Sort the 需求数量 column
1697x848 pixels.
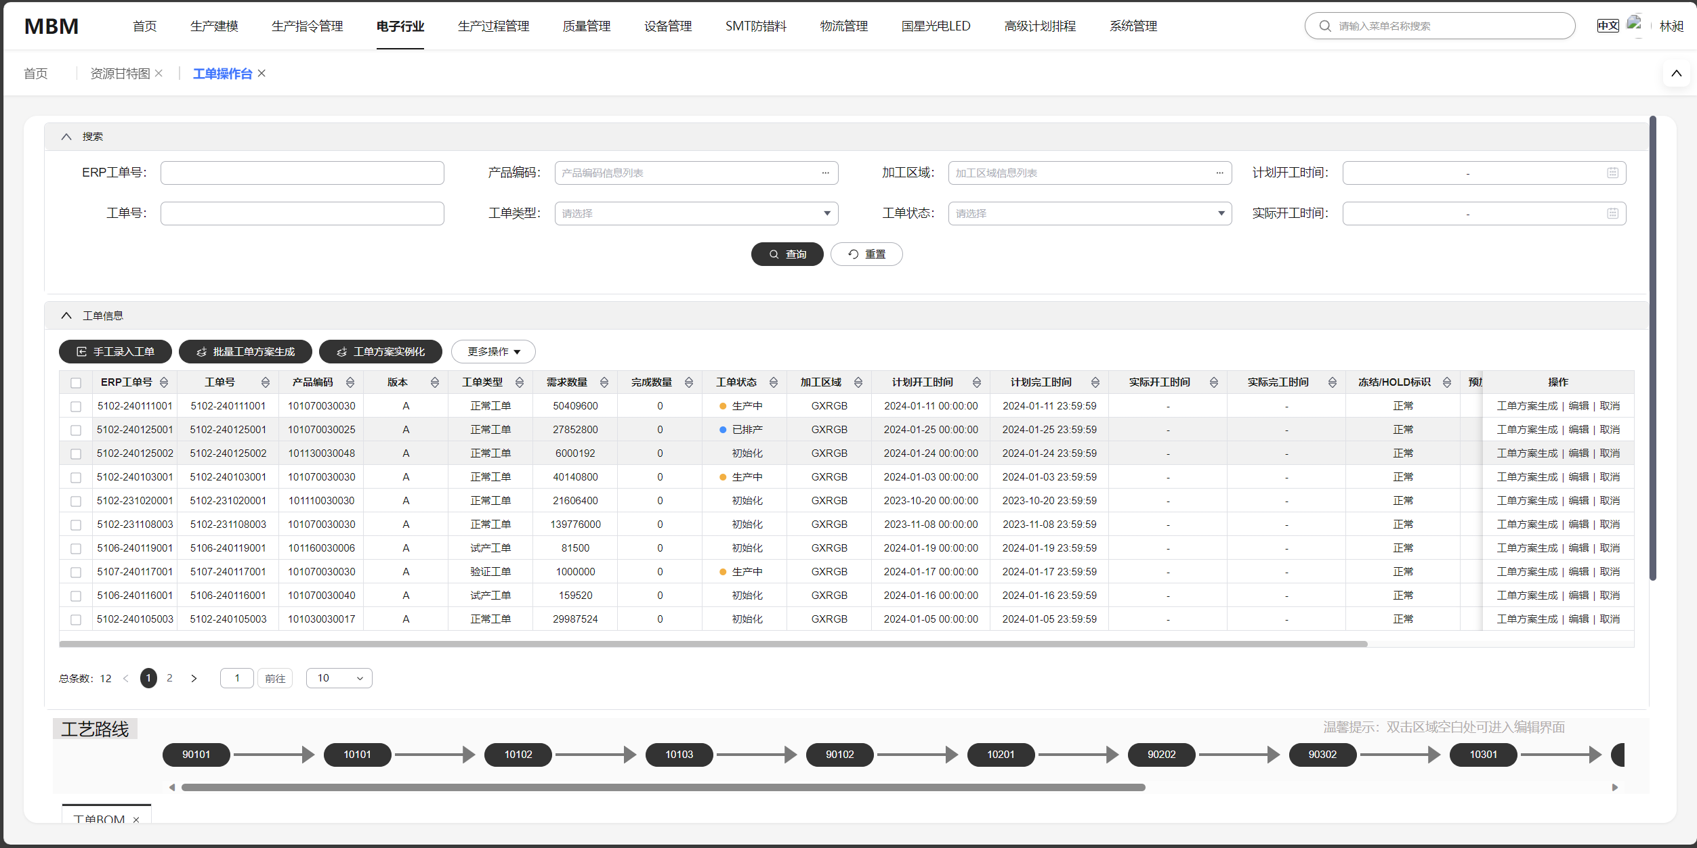click(x=605, y=382)
